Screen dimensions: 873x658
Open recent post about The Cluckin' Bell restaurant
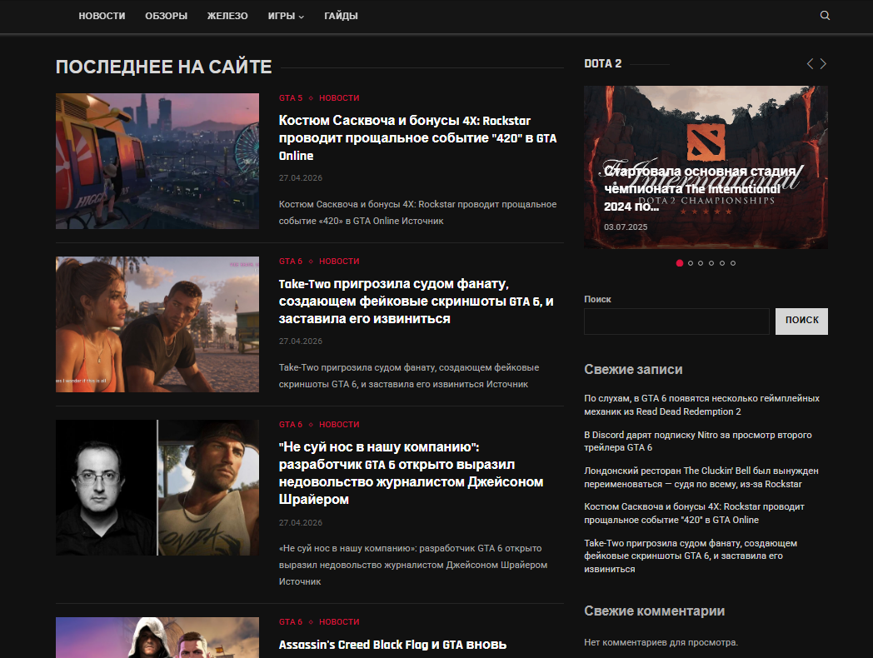tap(701, 477)
